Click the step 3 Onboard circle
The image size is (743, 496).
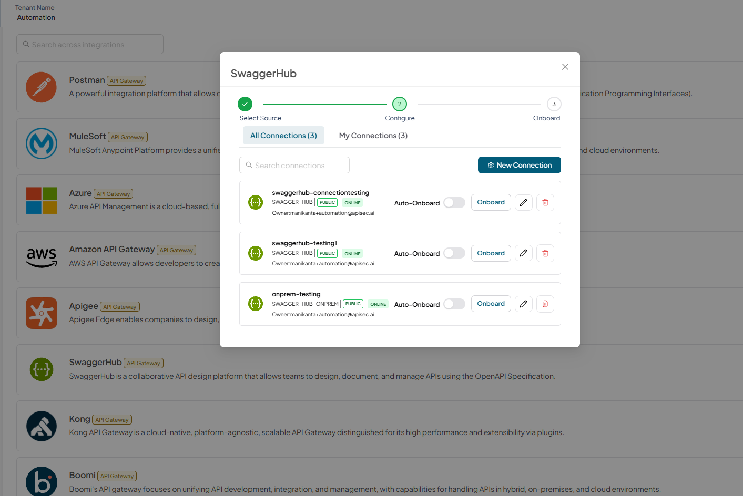coord(554,104)
